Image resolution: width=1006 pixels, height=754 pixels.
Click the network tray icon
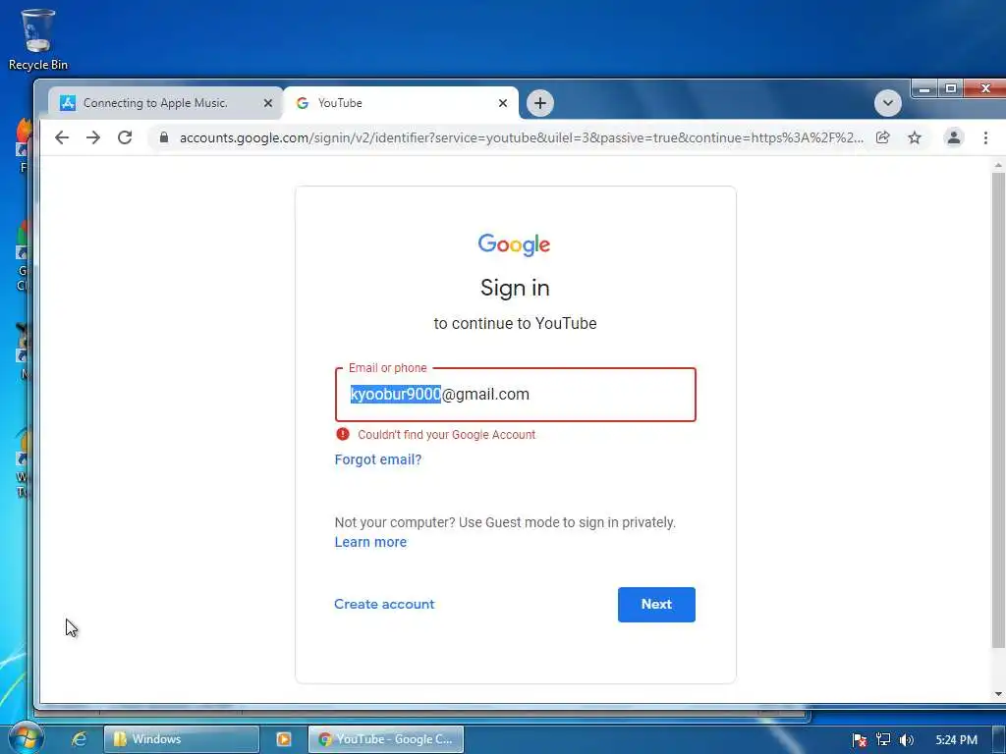coord(883,740)
